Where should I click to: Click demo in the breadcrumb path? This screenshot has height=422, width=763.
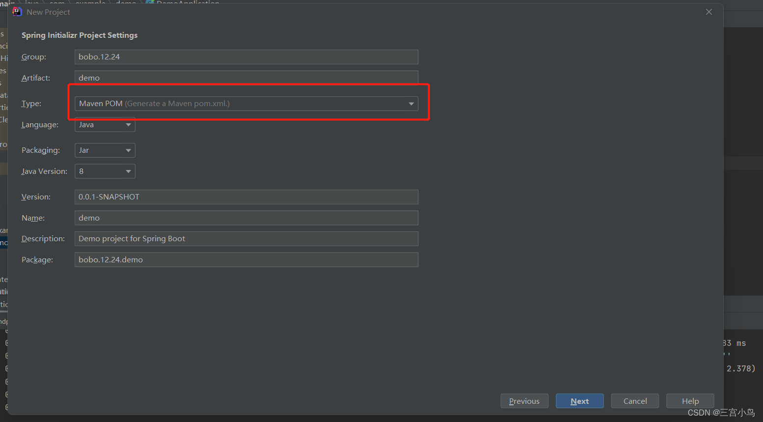125,2
